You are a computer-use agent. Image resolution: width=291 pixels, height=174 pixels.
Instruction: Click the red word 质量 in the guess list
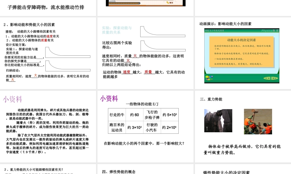[44, 40]
